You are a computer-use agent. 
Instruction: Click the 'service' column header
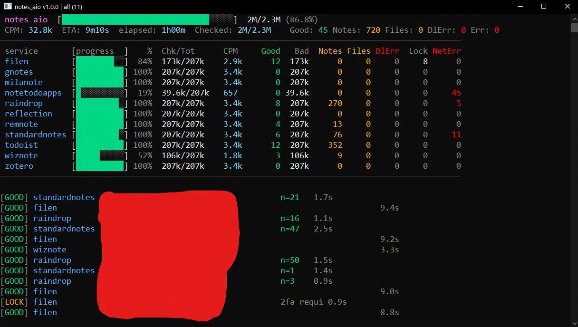(21, 51)
